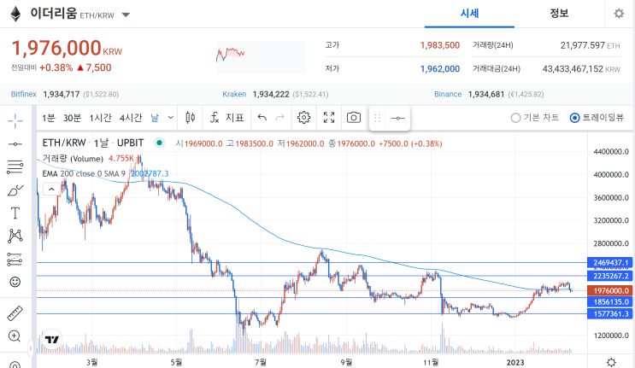
Task: Open the Binance price link
Action: (x=448, y=94)
